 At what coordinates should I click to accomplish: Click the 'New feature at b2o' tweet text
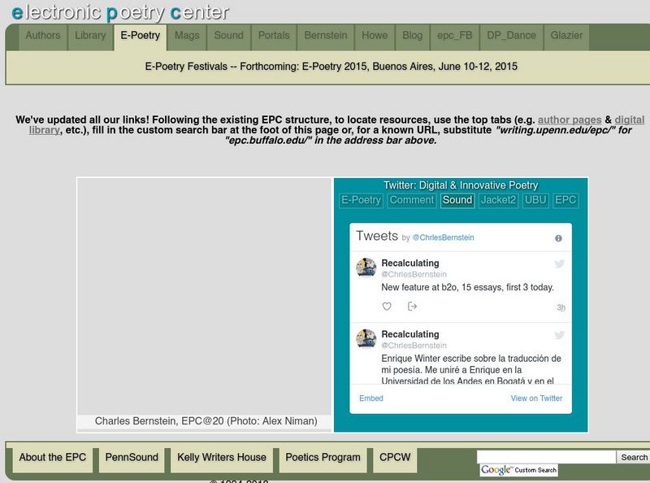tap(468, 287)
